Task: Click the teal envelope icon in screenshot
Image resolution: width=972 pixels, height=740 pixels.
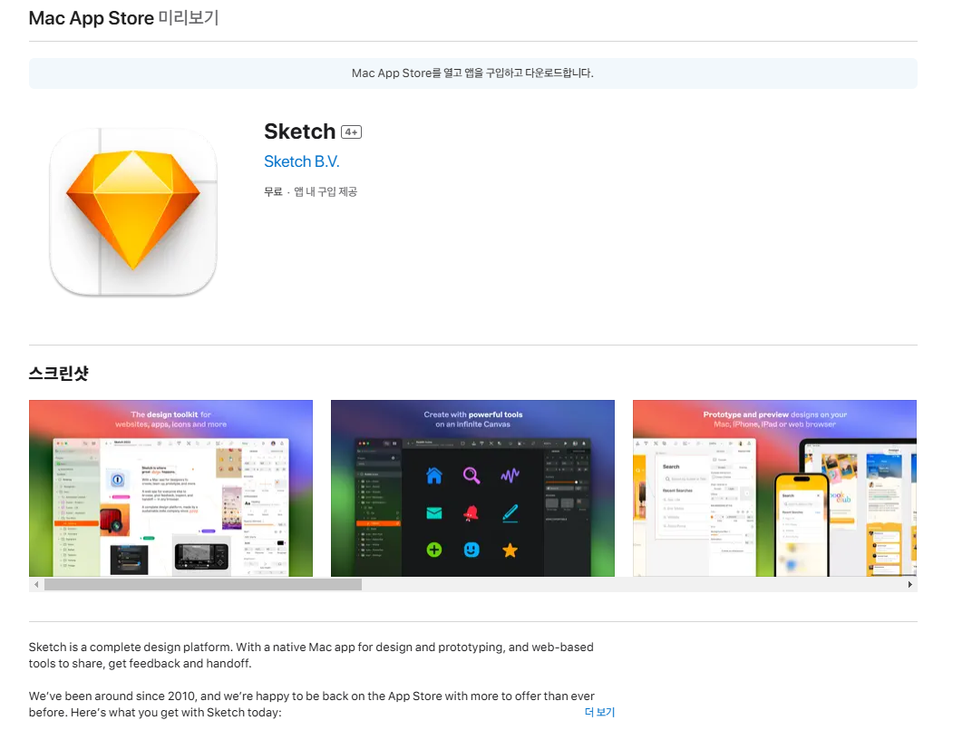Action: click(434, 513)
